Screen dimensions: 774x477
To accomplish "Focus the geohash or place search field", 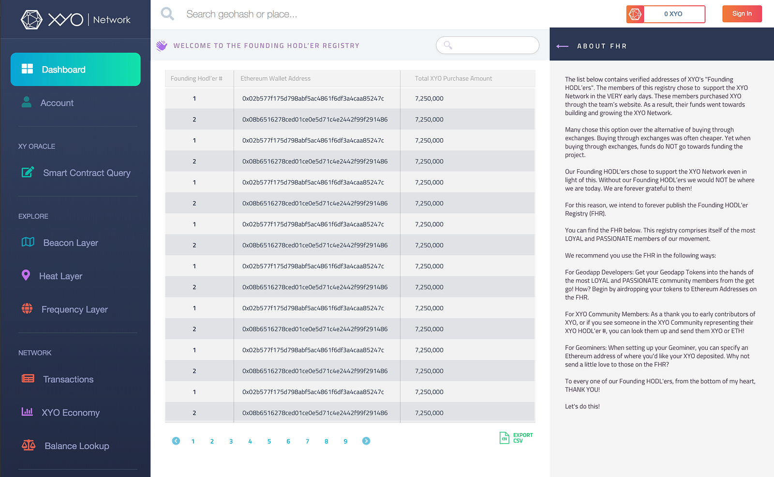I will [x=242, y=14].
